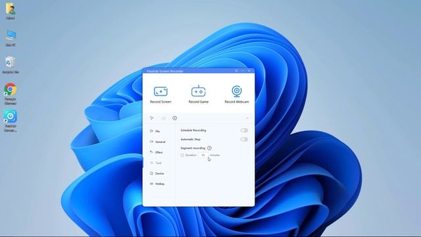Go to the Device settings tab
This screenshot has width=421, height=237.
[157, 173]
